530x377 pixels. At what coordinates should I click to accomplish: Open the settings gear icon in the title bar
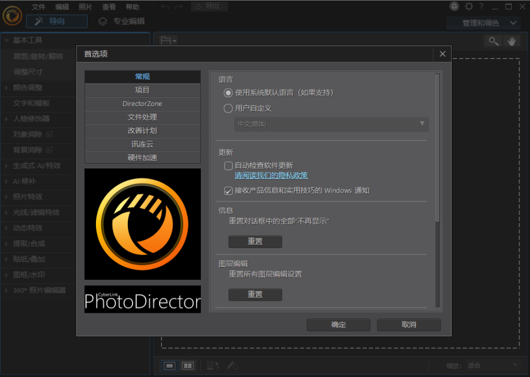tap(469, 6)
